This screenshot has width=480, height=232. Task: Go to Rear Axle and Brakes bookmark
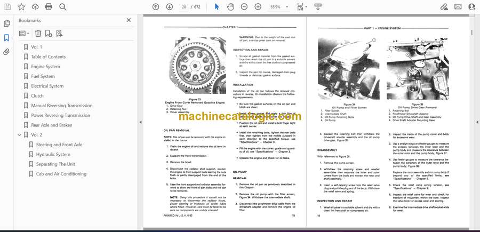(52, 125)
